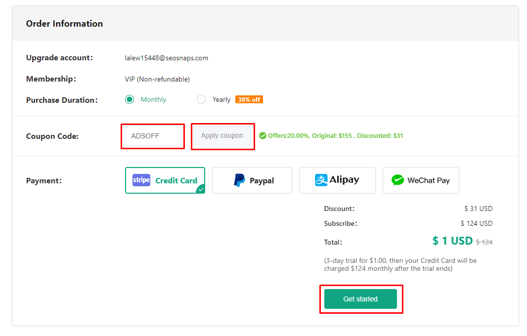Screen dimensions: 527x336
Task: Click the PayPal logo icon
Action: click(x=239, y=180)
